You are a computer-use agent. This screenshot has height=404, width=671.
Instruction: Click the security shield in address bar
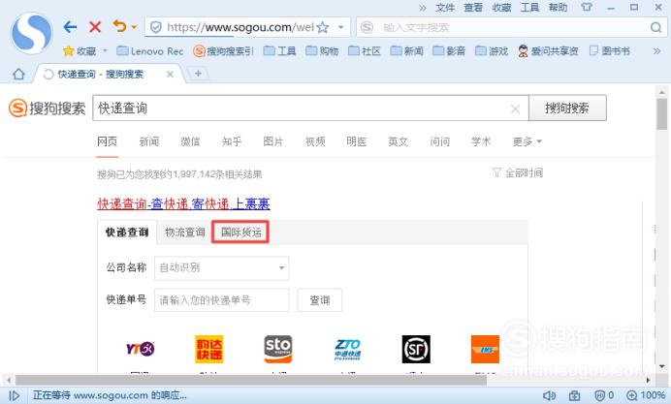[x=156, y=28]
